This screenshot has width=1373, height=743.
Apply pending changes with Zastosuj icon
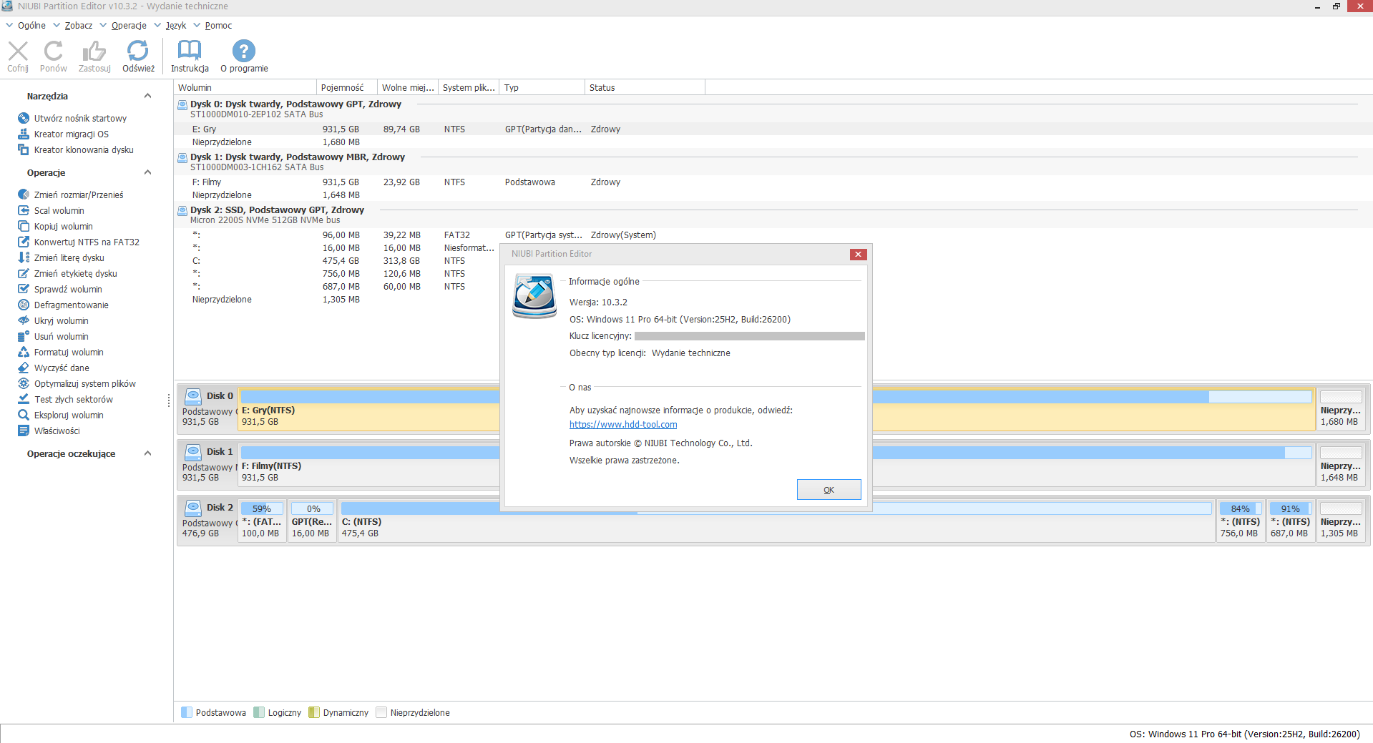(x=94, y=51)
